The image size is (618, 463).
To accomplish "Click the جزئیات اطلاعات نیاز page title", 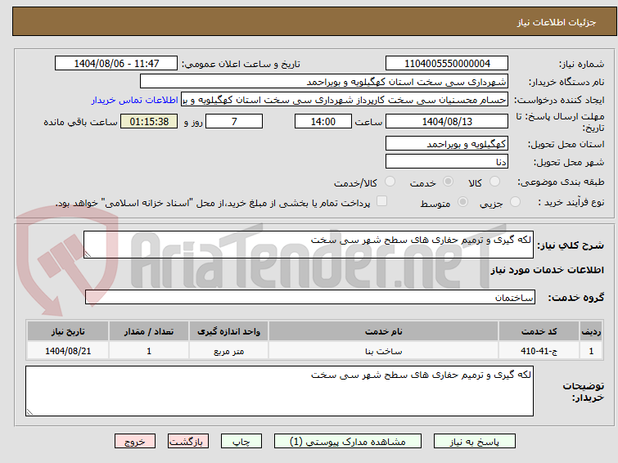I will [x=557, y=22].
